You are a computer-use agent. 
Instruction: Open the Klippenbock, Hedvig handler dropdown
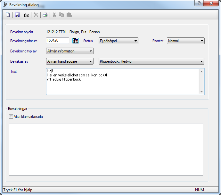[x=151, y=61]
